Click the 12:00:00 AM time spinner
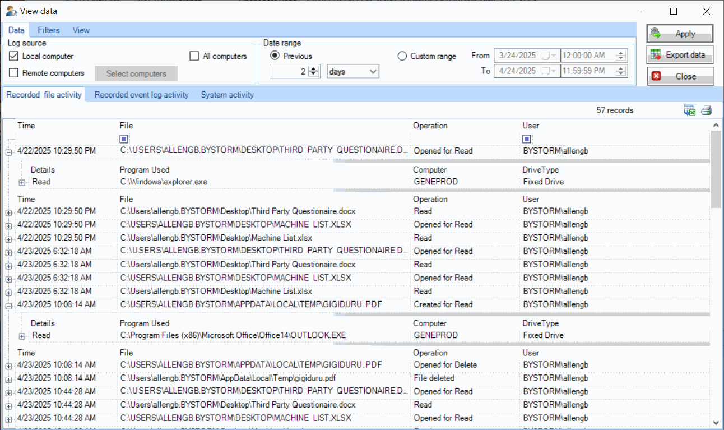 pyautogui.click(x=620, y=56)
